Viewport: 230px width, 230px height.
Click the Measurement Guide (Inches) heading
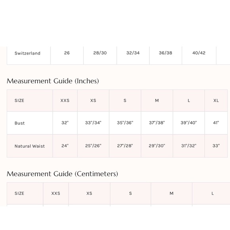pyautogui.click(x=53, y=81)
